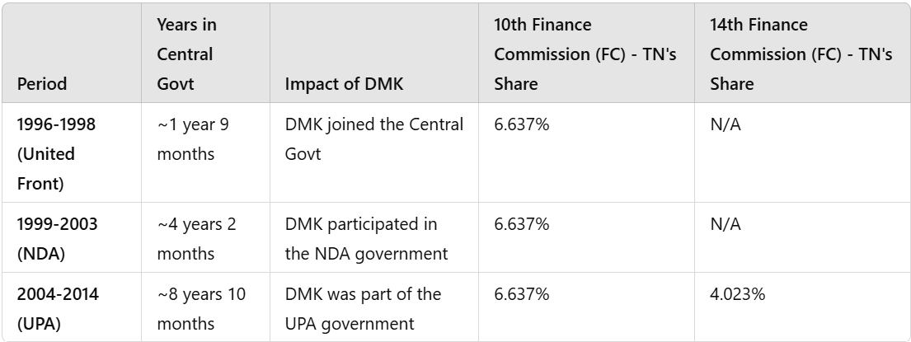Click the 6.637% value in UPA row
The width and height of the screenshot is (911, 342).
523,294
